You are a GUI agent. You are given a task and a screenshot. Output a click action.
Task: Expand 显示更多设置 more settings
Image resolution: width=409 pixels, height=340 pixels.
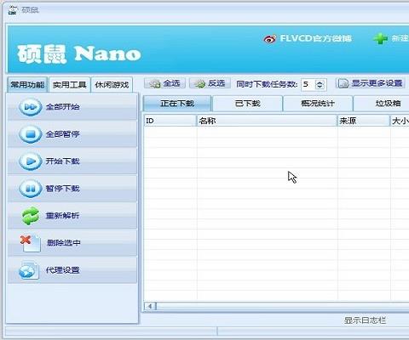[x=370, y=83]
